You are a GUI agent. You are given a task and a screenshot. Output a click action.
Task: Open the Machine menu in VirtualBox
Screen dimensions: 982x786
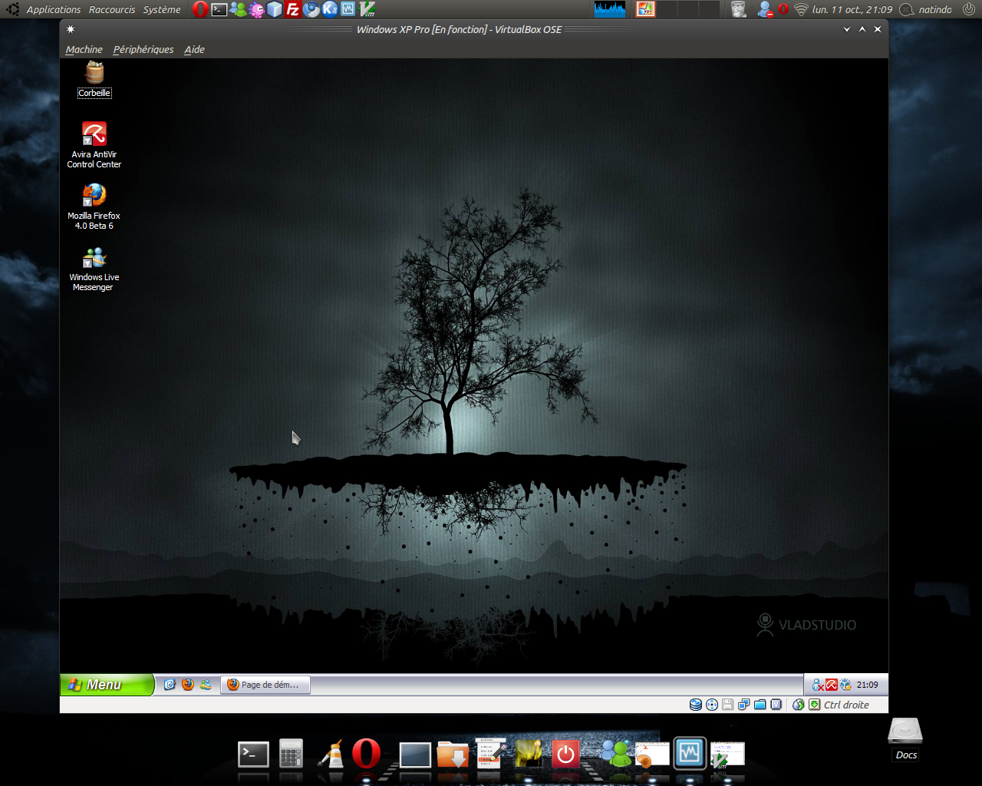pyautogui.click(x=84, y=49)
